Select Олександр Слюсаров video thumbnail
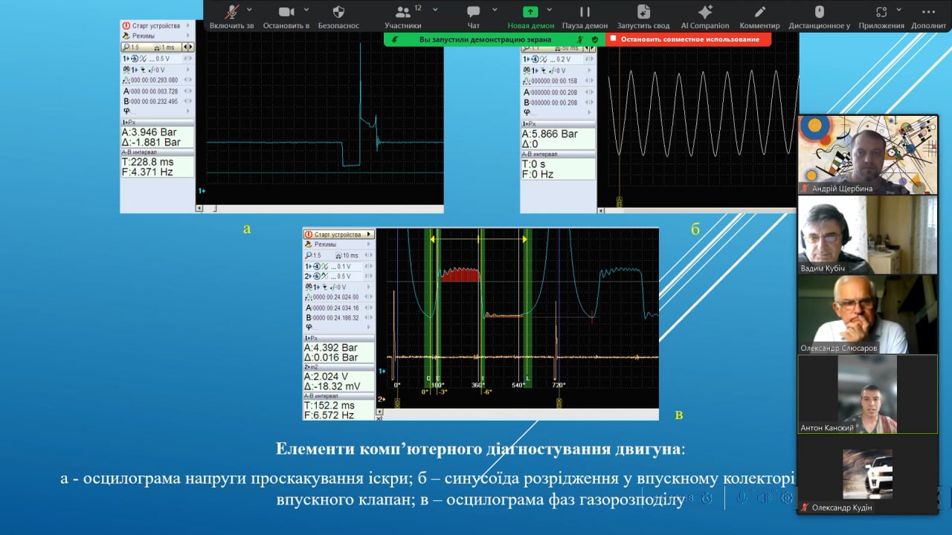Screen dimensions: 952x535 pos(867,314)
